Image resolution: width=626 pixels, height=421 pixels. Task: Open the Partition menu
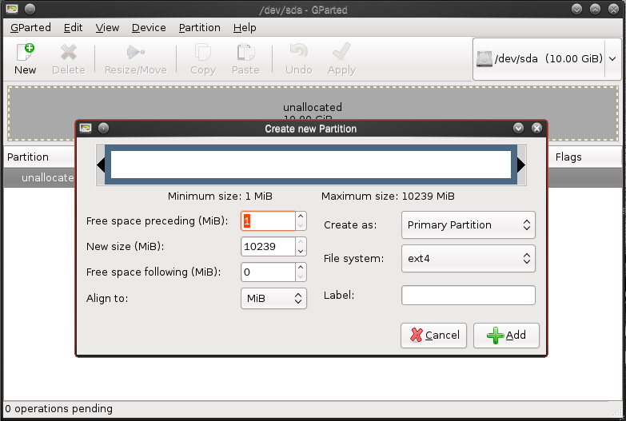click(x=199, y=27)
